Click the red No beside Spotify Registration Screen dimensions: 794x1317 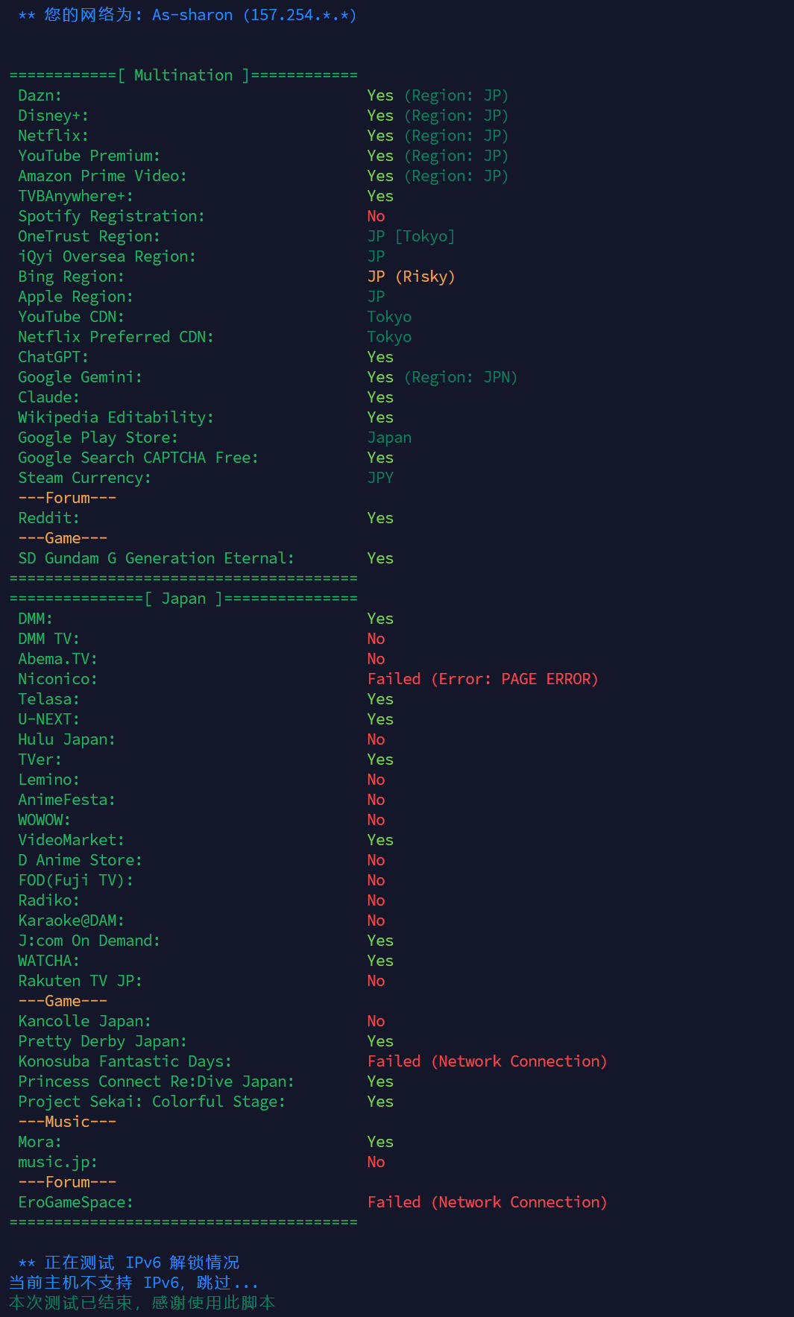click(x=376, y=216)
